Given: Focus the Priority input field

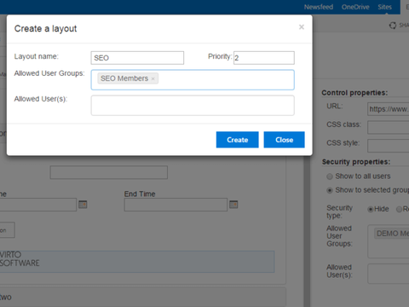Looking at the screenshot, I should pos(264,58).
